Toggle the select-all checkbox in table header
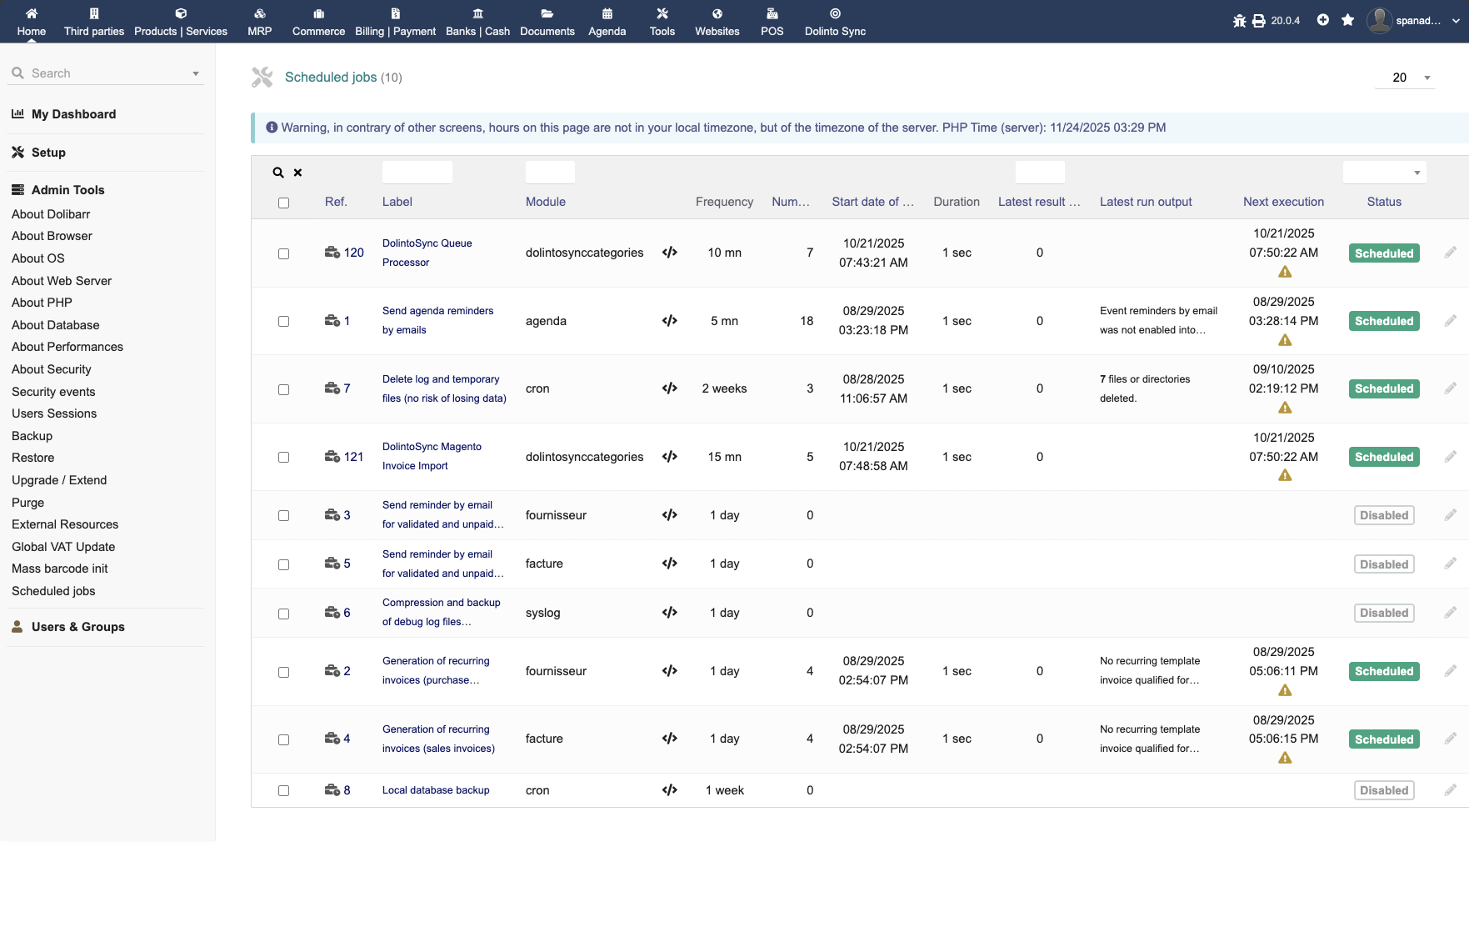The width and height of the screenshot is (1469, 937). click(283, 203)
